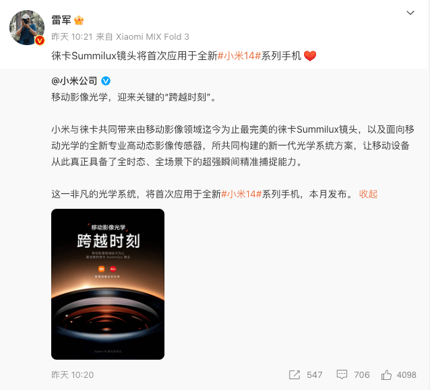Open the post options chevron menu
The width and height of the screenshot is (430, 390).
(x=410, y=13)
